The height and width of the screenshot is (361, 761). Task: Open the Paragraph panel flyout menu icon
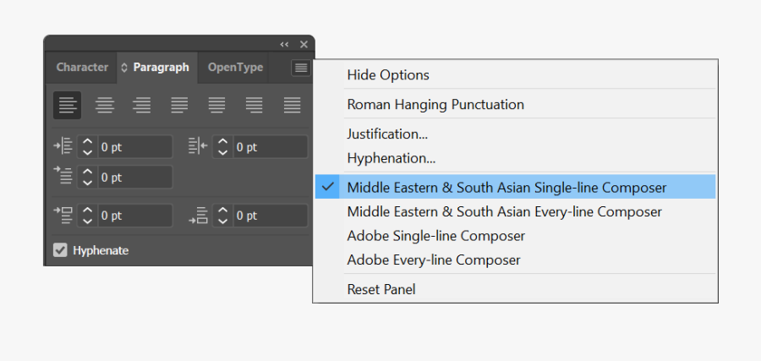pyautogui.click(x=301, y=68)
